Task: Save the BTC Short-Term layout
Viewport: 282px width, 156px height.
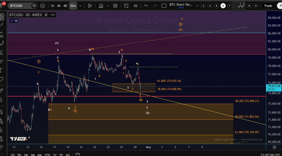Action: pyautogui.click(x=181, y=8)
